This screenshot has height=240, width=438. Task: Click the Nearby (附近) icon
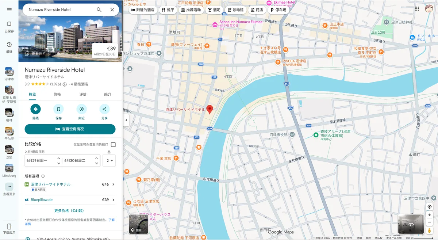click(x=81, y=109)
